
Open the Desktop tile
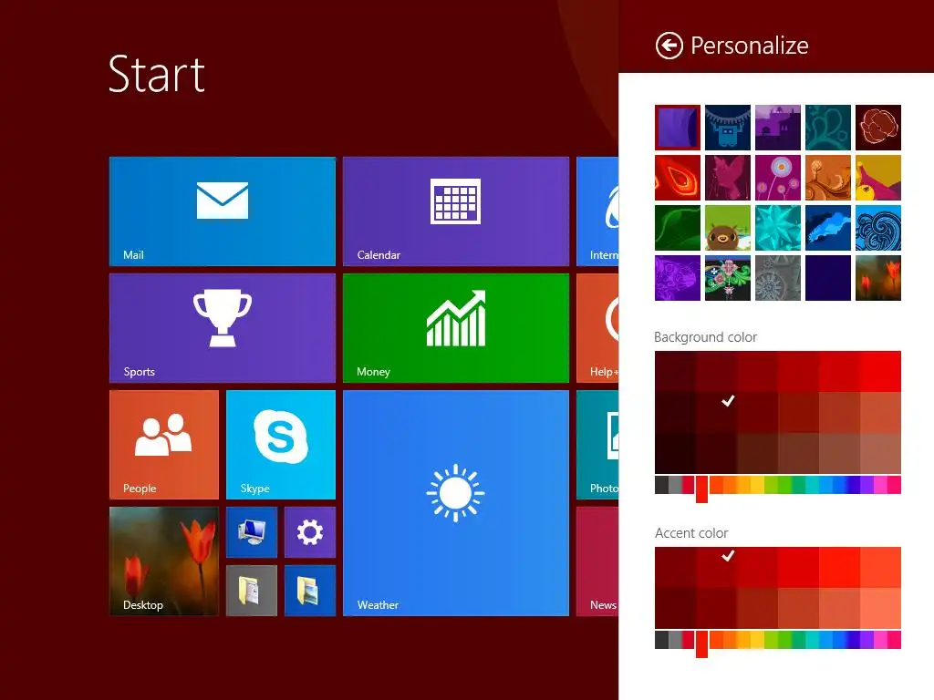coord(164,561)
